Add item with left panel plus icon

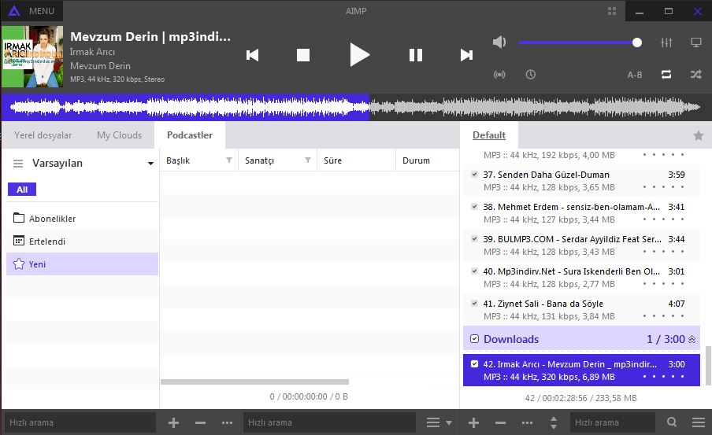[x=173, y=422]
